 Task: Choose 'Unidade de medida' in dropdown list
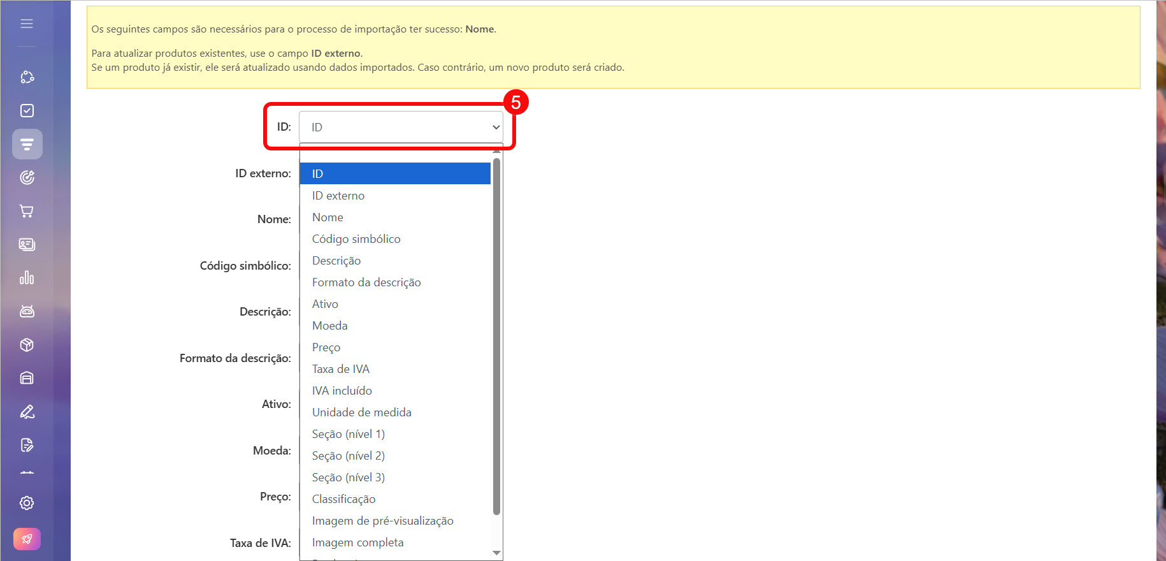[x=361, y=412]
